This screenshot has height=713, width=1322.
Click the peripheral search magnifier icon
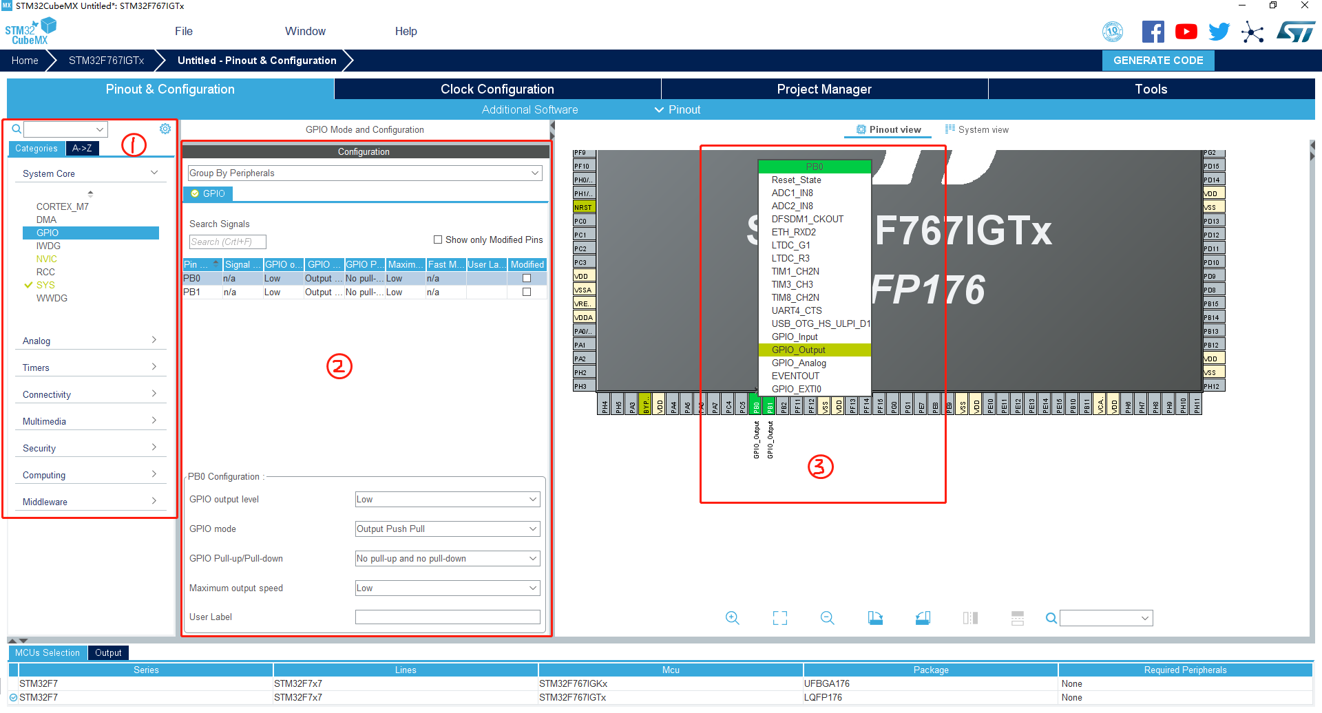17,129
